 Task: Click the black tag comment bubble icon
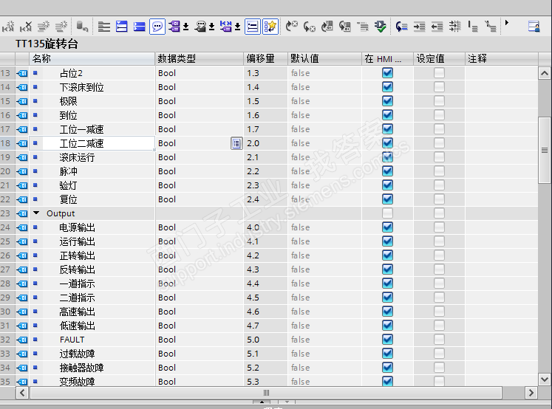click(200, 27)
